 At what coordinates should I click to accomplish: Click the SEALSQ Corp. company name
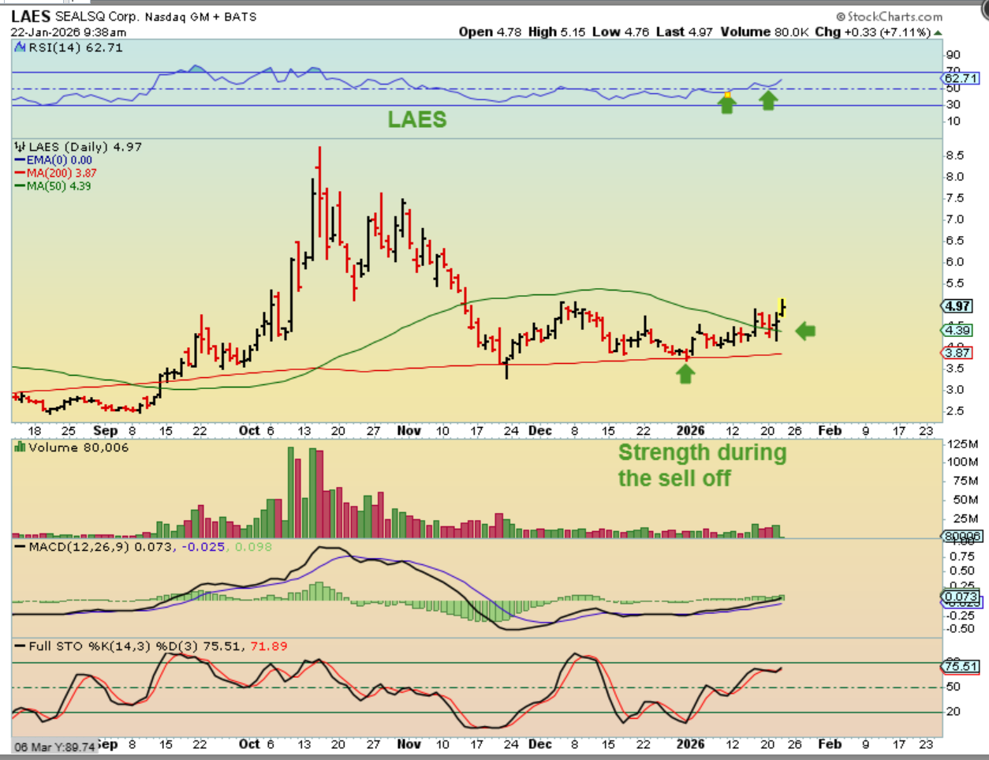coord(97,16)
